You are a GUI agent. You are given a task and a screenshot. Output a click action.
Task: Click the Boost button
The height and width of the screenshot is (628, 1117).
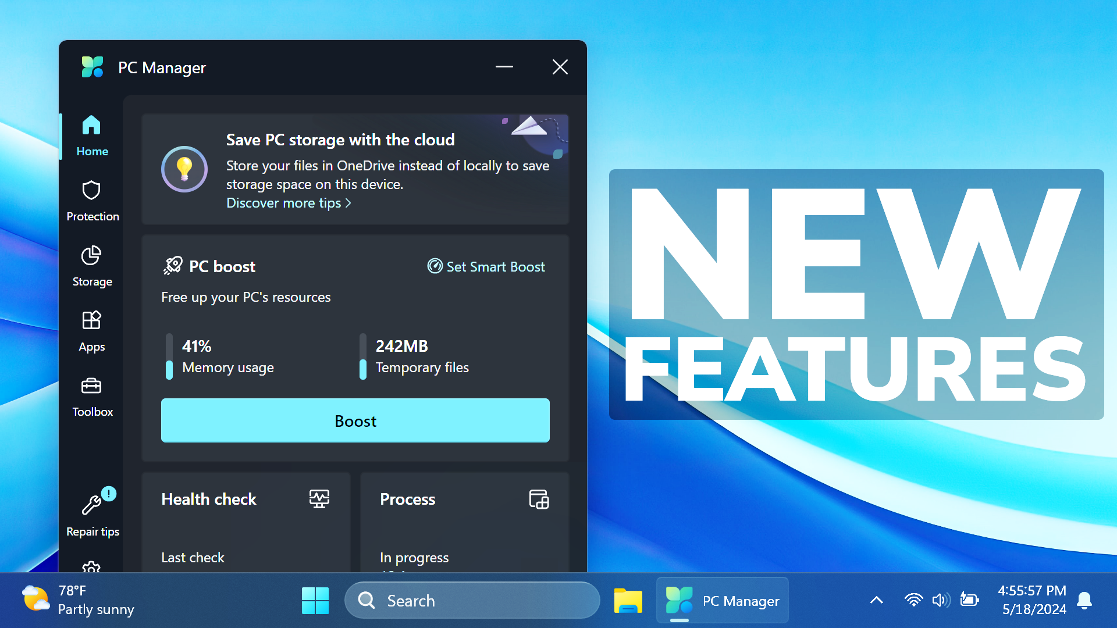click(x=355, y=420)
